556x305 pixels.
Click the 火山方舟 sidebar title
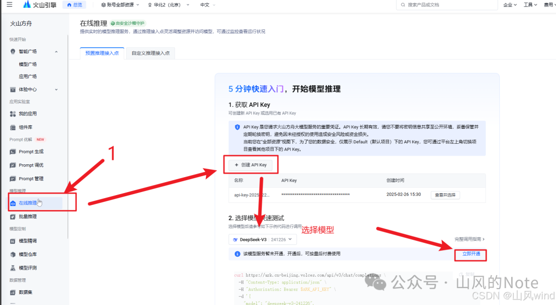point(21,23)
